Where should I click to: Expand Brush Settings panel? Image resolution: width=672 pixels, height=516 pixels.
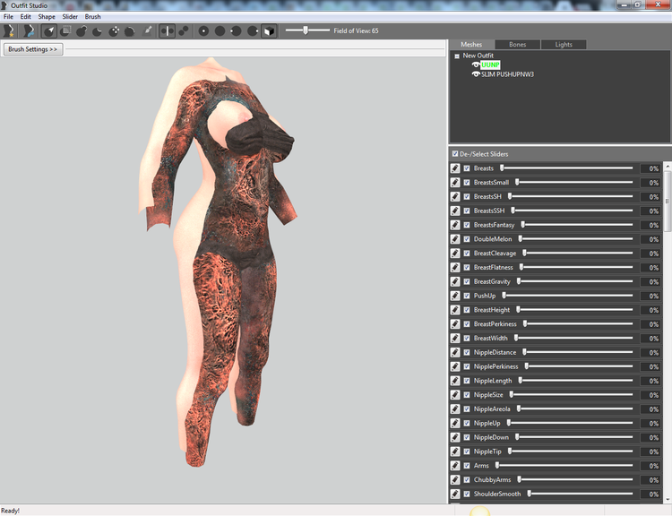32,49
